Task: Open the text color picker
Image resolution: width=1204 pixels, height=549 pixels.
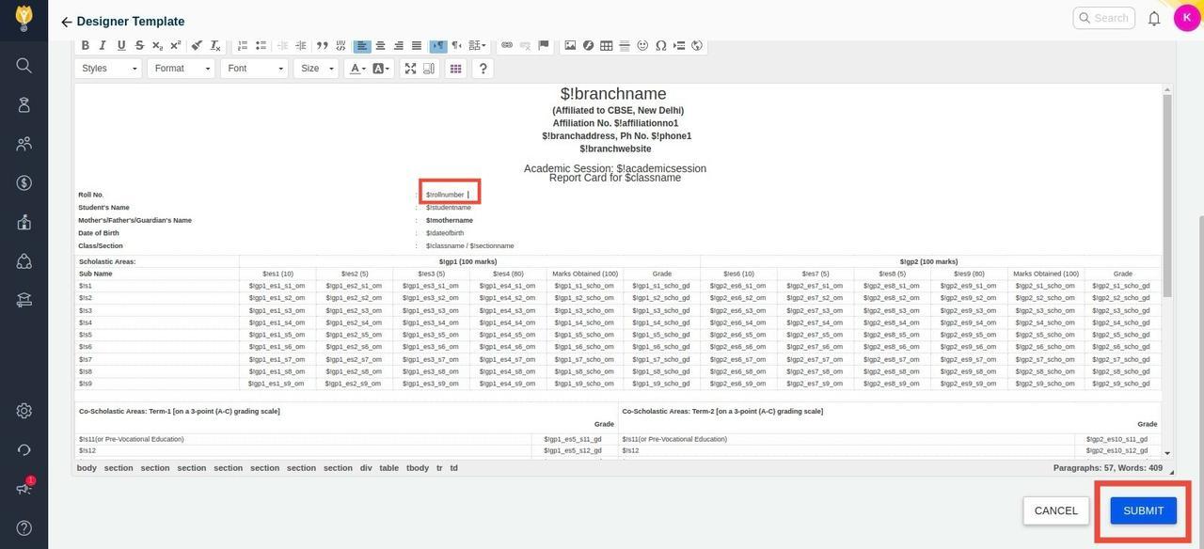Action: coord(356,69)
